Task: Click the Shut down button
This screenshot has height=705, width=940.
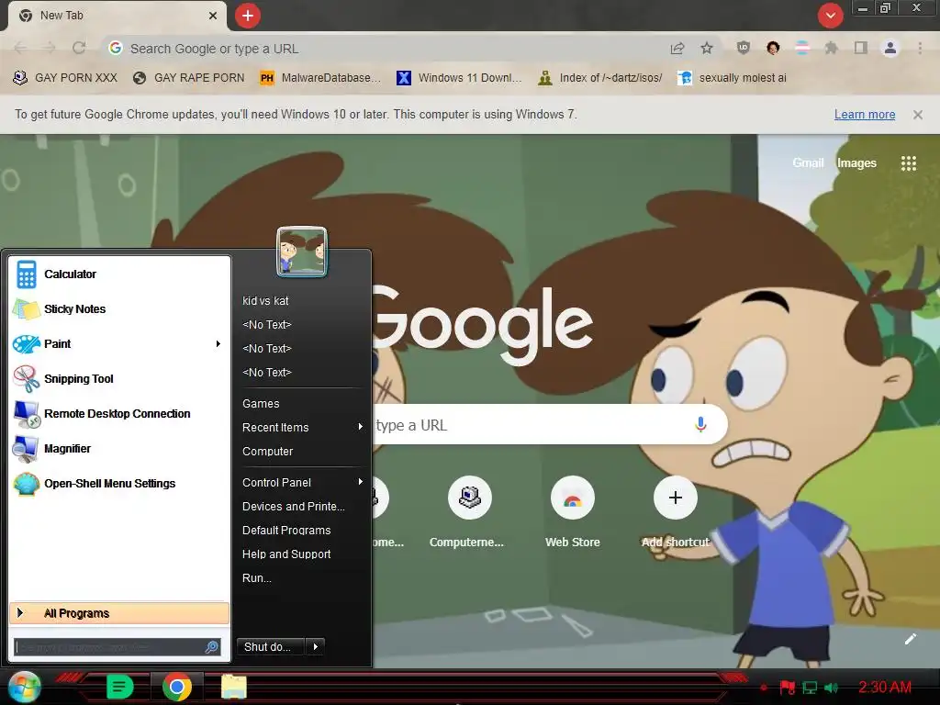Action: tap(271, 647)
